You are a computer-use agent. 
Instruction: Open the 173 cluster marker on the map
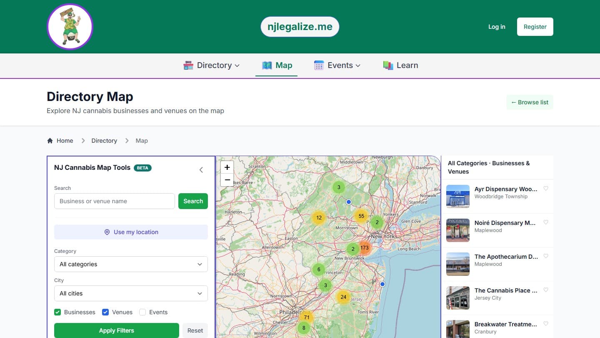pyautogui.click(x=364, y=248)
